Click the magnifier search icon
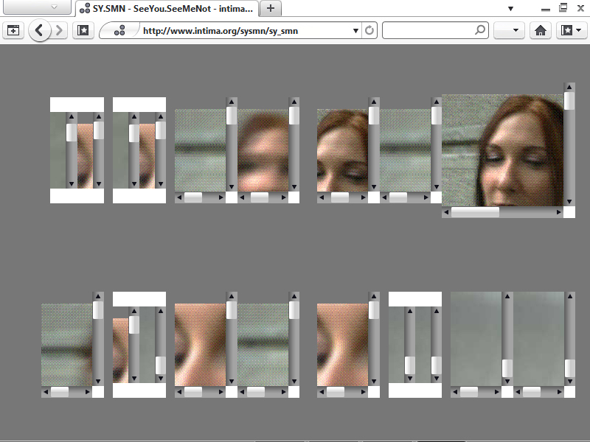 click(x=480, y=31)
